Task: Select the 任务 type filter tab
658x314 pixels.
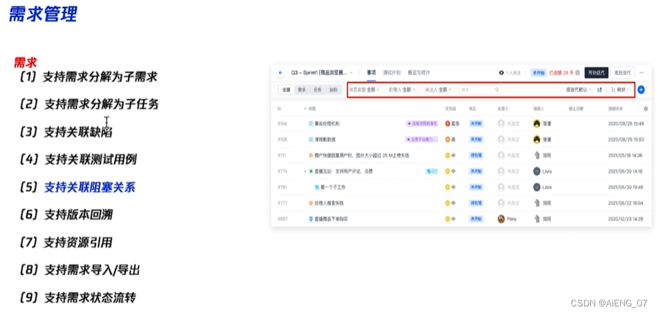Action: [x=318, y=90]
